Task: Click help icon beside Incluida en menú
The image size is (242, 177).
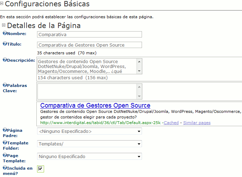Action: coord(5,168)
